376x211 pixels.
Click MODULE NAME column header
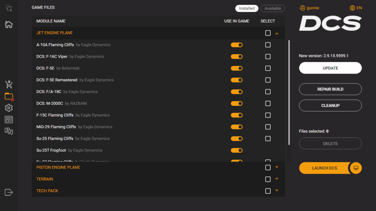point(51,21)
